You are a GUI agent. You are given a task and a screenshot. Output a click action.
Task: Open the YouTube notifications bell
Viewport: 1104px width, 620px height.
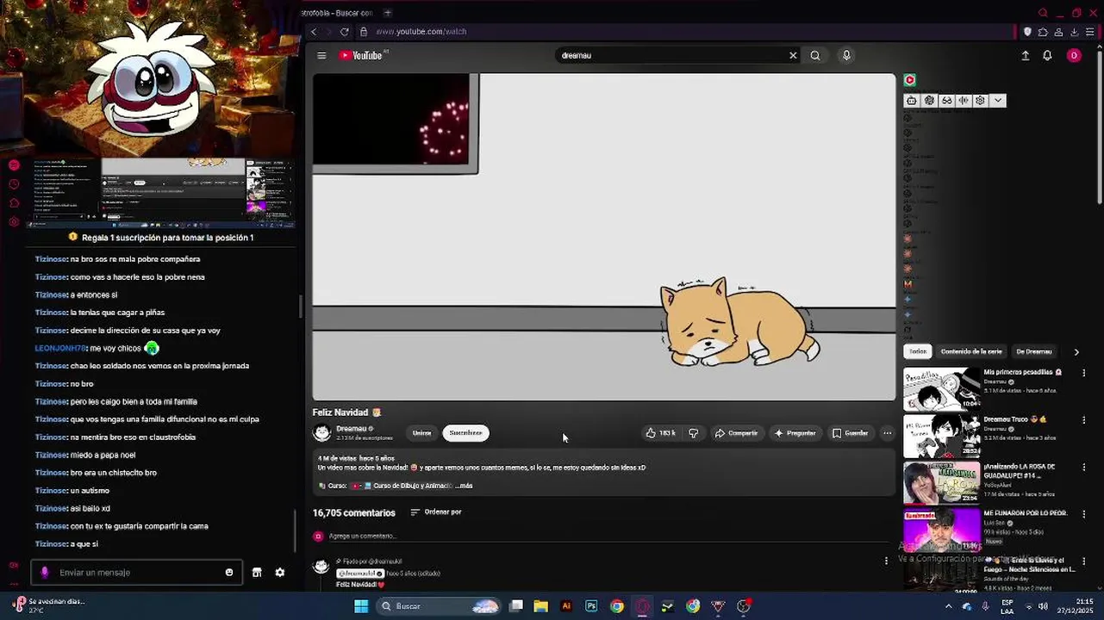(1047, 55)
